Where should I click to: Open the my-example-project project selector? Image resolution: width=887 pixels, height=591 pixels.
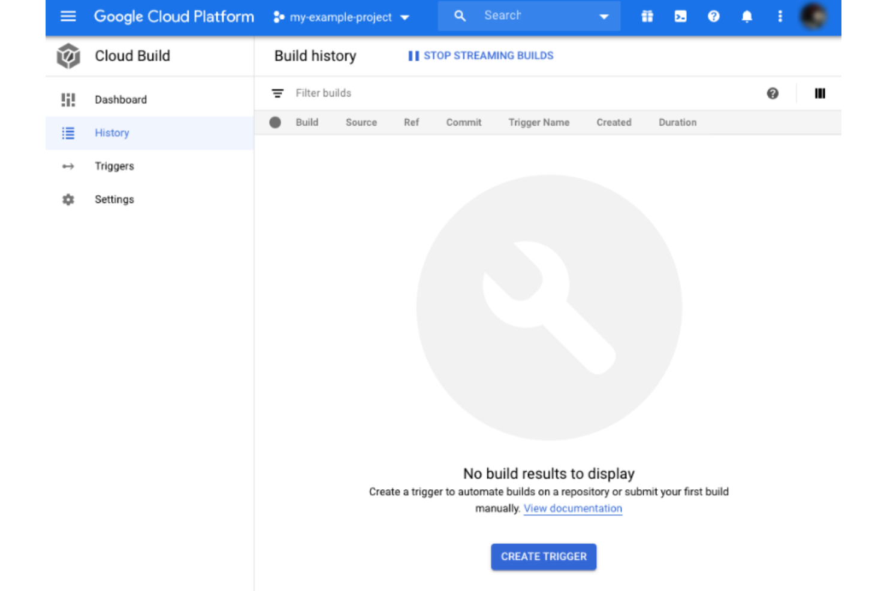click(341, 17)
